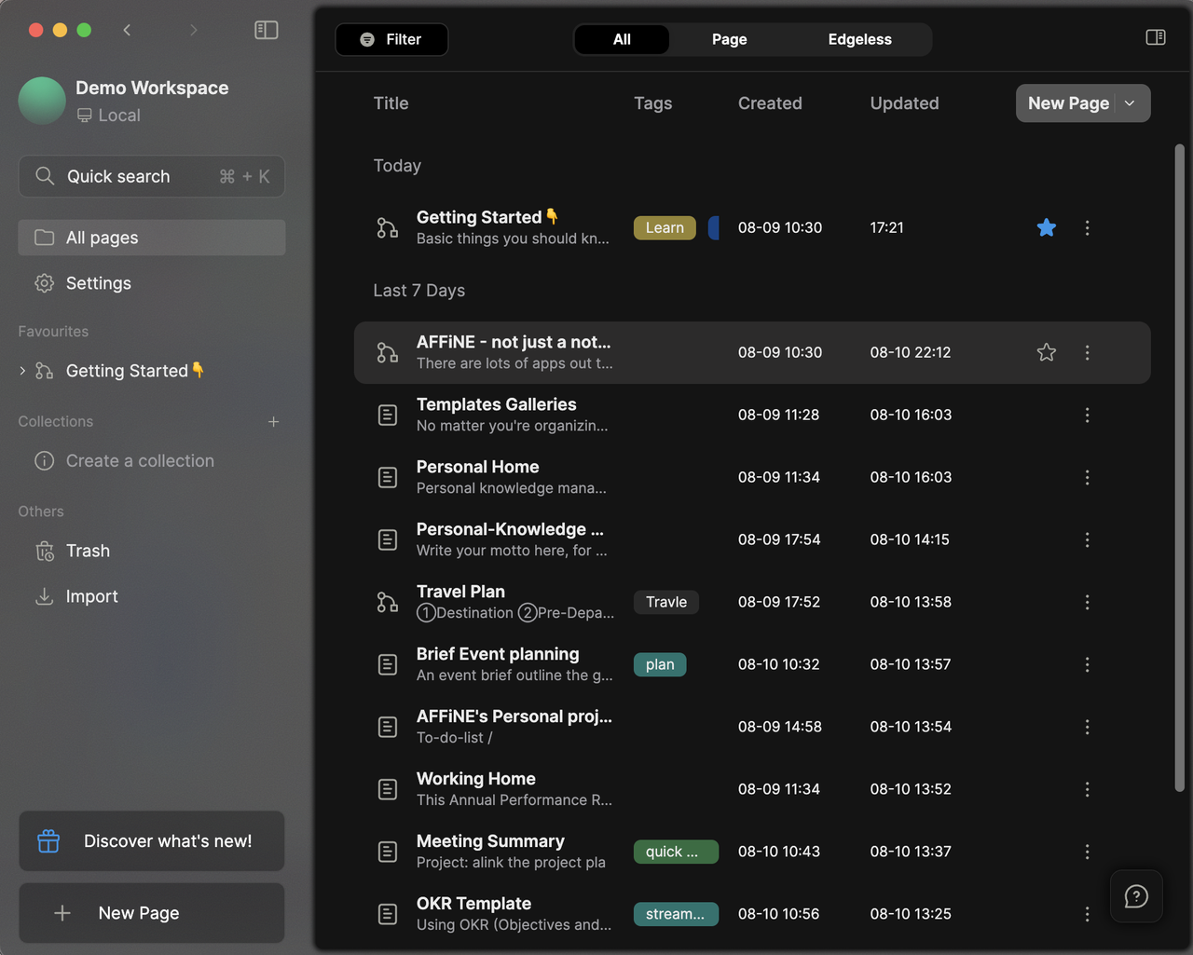Click the Learn tag
1193x955 pixels.
click(x=665, y=227)
